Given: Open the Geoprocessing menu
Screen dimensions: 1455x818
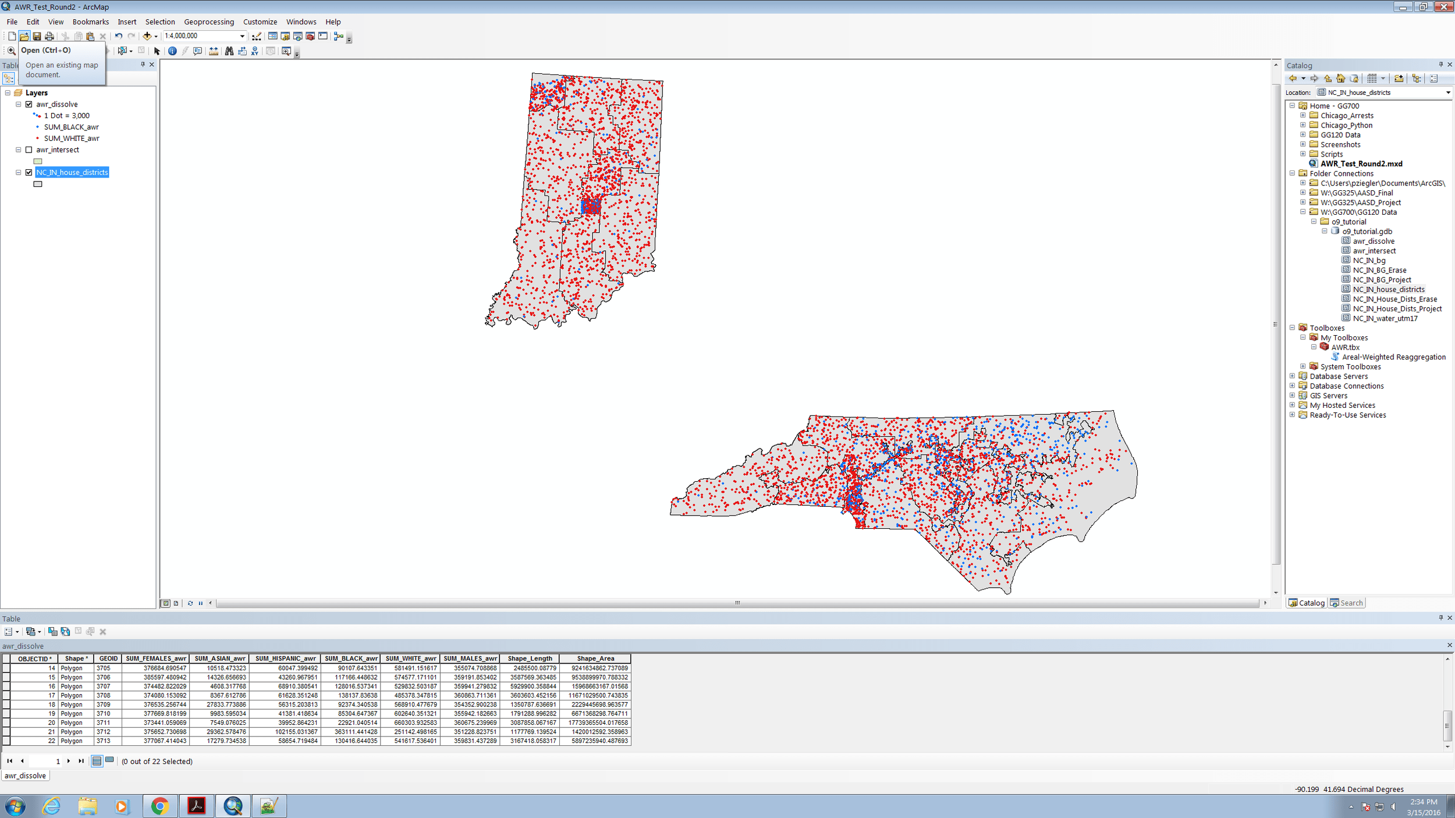Looking at the screenshot, I should pyautogui.click(x=209, y=22).
